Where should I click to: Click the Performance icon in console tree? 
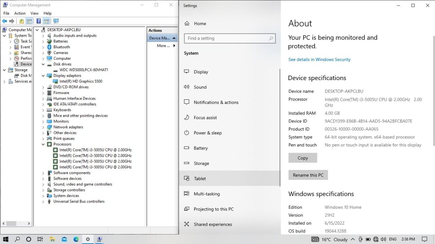(16, 58)
